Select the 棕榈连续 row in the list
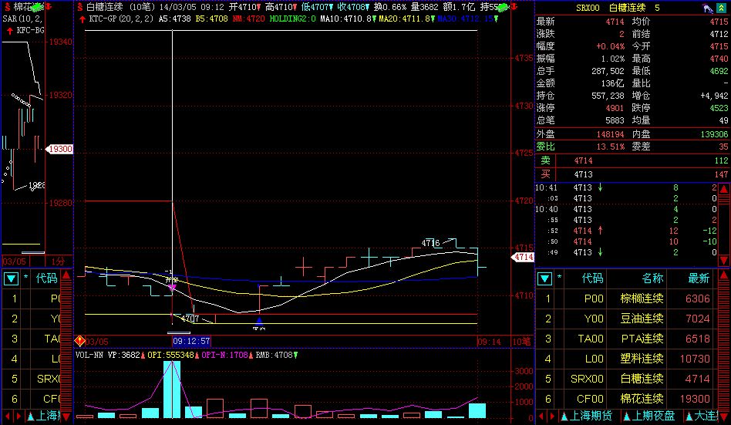Image resolution: width=731 pixels, height=425 pixels. 642,299
